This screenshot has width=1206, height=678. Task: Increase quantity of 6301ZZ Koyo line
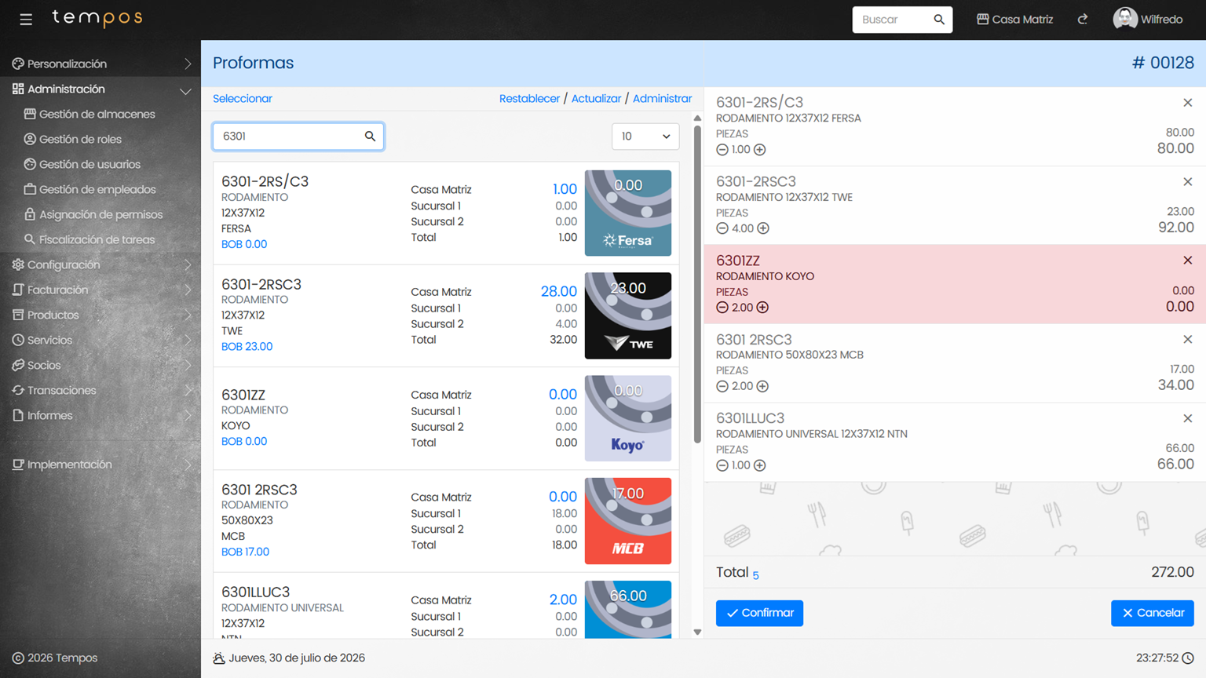click(x=762, y=308)
